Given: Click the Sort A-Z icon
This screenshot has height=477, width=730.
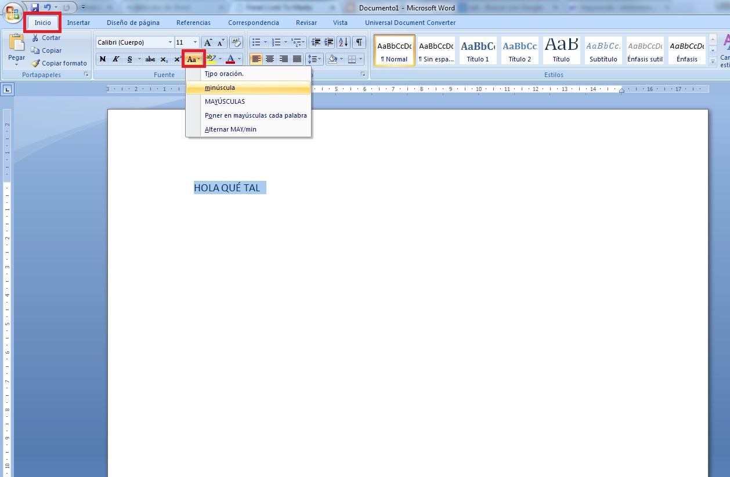Looking at the screenshot, I should tap(343, 42).
